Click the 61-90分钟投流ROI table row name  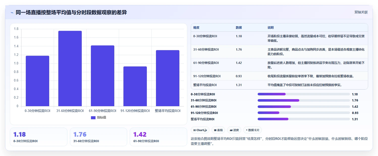click(206, 63)
